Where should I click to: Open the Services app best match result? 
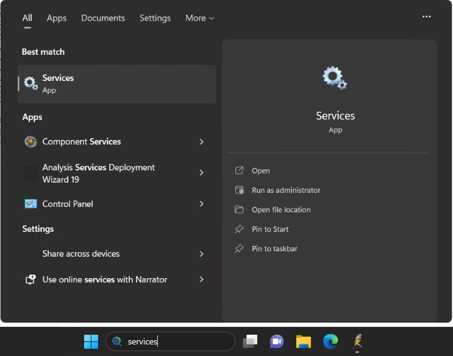(116, 84)
